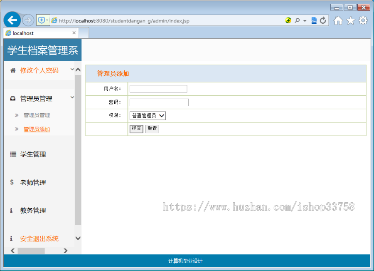Open browser tools gear icon
Image resolution: width=374 pixels, height=271 pixels.
[x=363, y=20]
